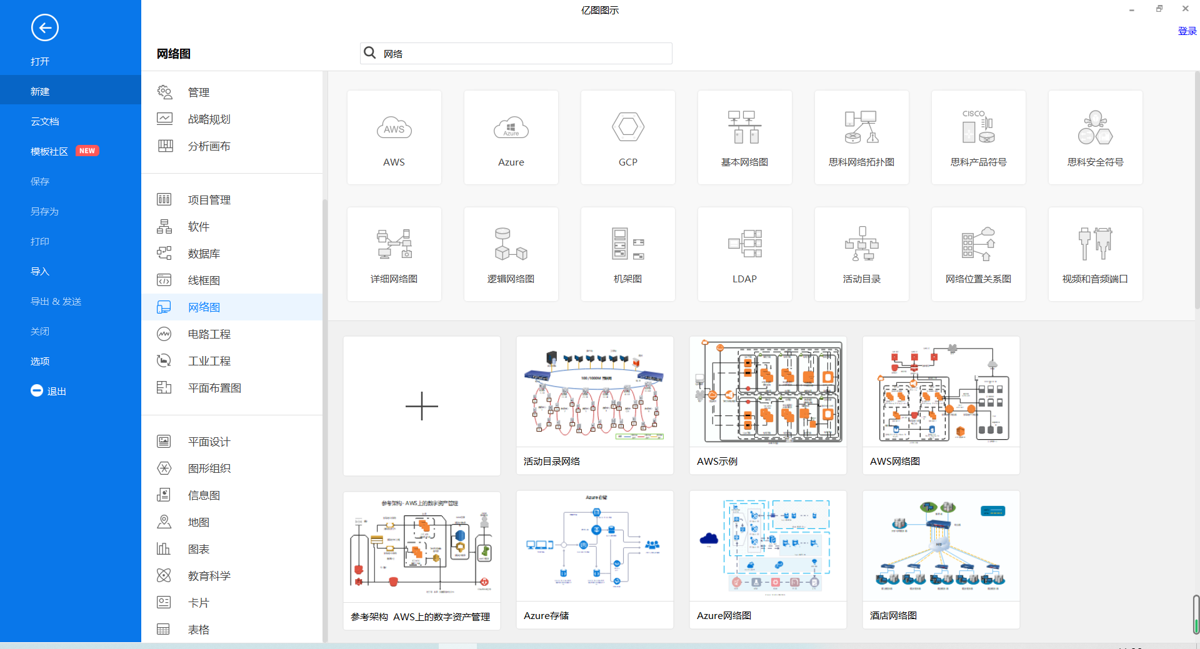Screen dimensions: 1200x649
Task: Click 打印 in the left menu
Action: [x=71, y=241]
